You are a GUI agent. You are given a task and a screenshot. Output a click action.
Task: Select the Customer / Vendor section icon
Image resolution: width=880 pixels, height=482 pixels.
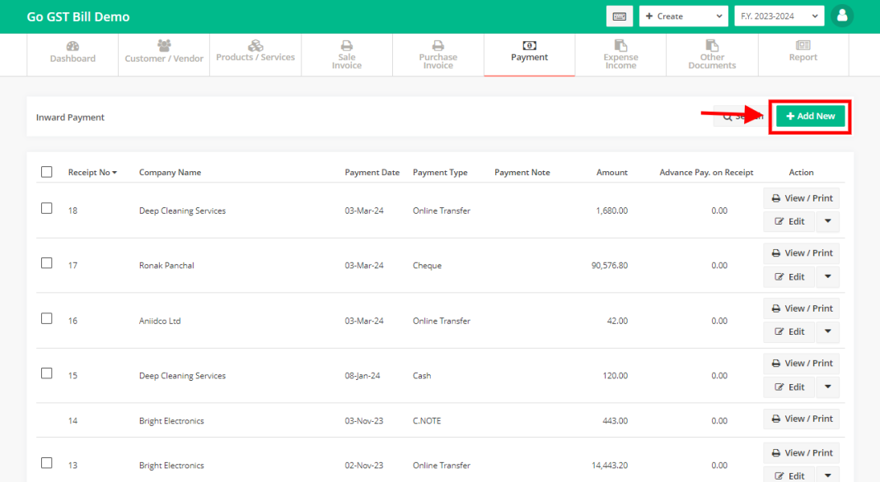pyautogui.click(x=163, y=47)
